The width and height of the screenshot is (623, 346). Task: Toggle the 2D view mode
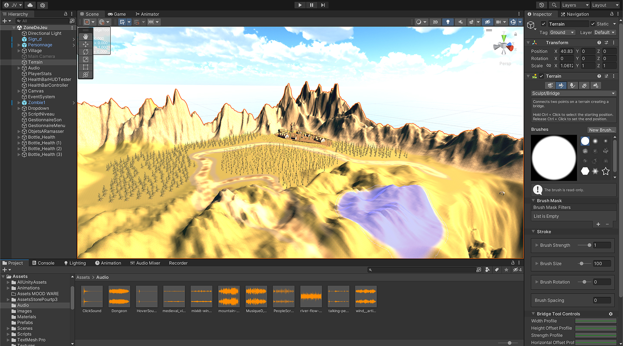435,22
